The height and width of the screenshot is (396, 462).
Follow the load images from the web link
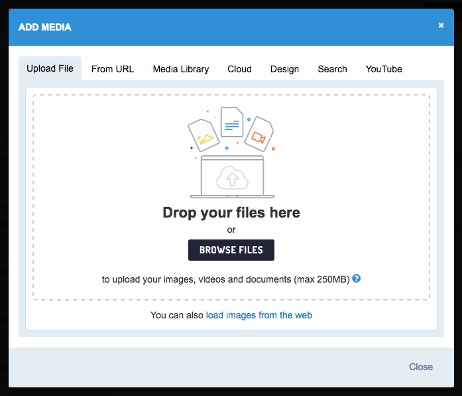pos(259,315)
